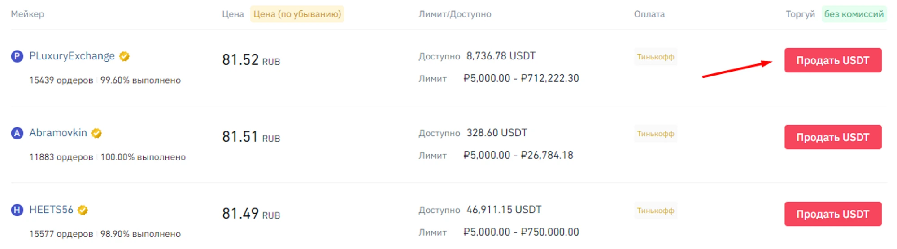
Task: Click the 'Оплата' column header
Action: (649, 14)
